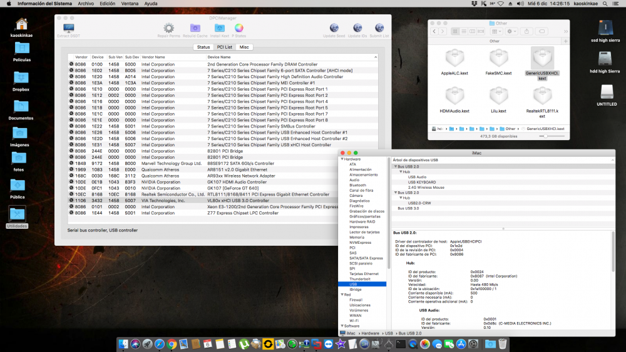Image resolution: width=626 pixels, height=352 pixels.
Task: Select AppleALC.kext in Finder
Action: point(454,62)
